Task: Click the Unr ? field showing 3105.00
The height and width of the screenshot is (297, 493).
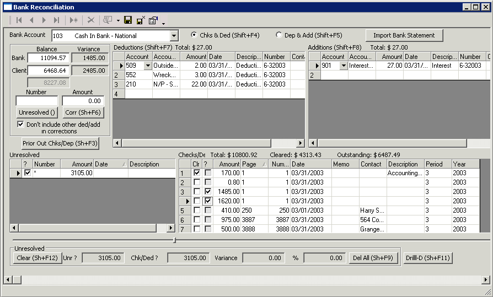Action: click(103, 258)
